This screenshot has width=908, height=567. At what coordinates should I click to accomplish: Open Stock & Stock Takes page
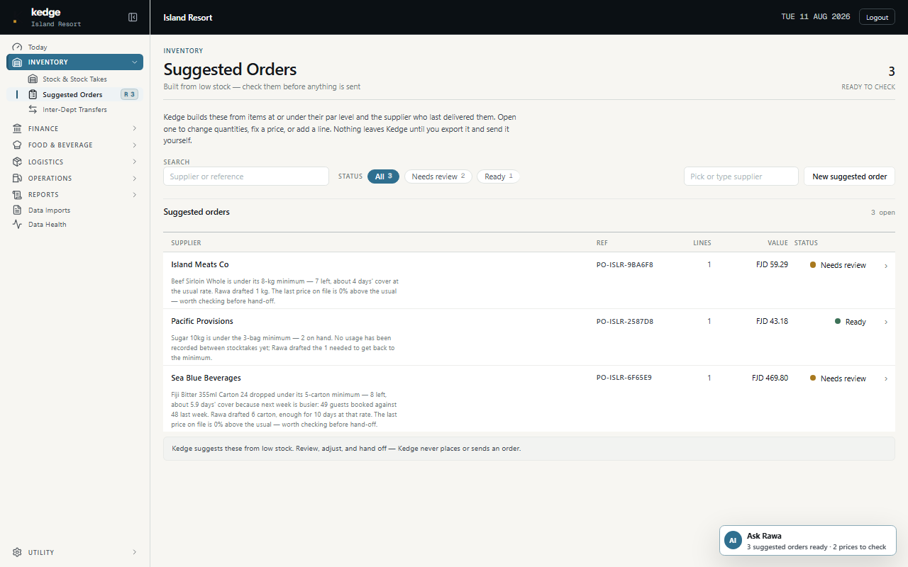(x=74, y=79)
